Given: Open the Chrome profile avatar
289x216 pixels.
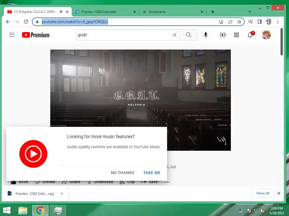Looking at the screenshot, I should pyautogui.click(x=269, y=22).
